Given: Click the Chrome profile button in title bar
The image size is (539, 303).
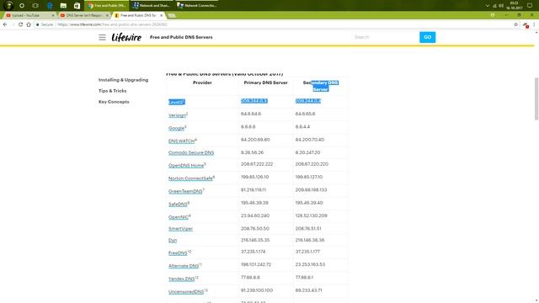Looking at the screenshot, I should (x=493, y=15).
